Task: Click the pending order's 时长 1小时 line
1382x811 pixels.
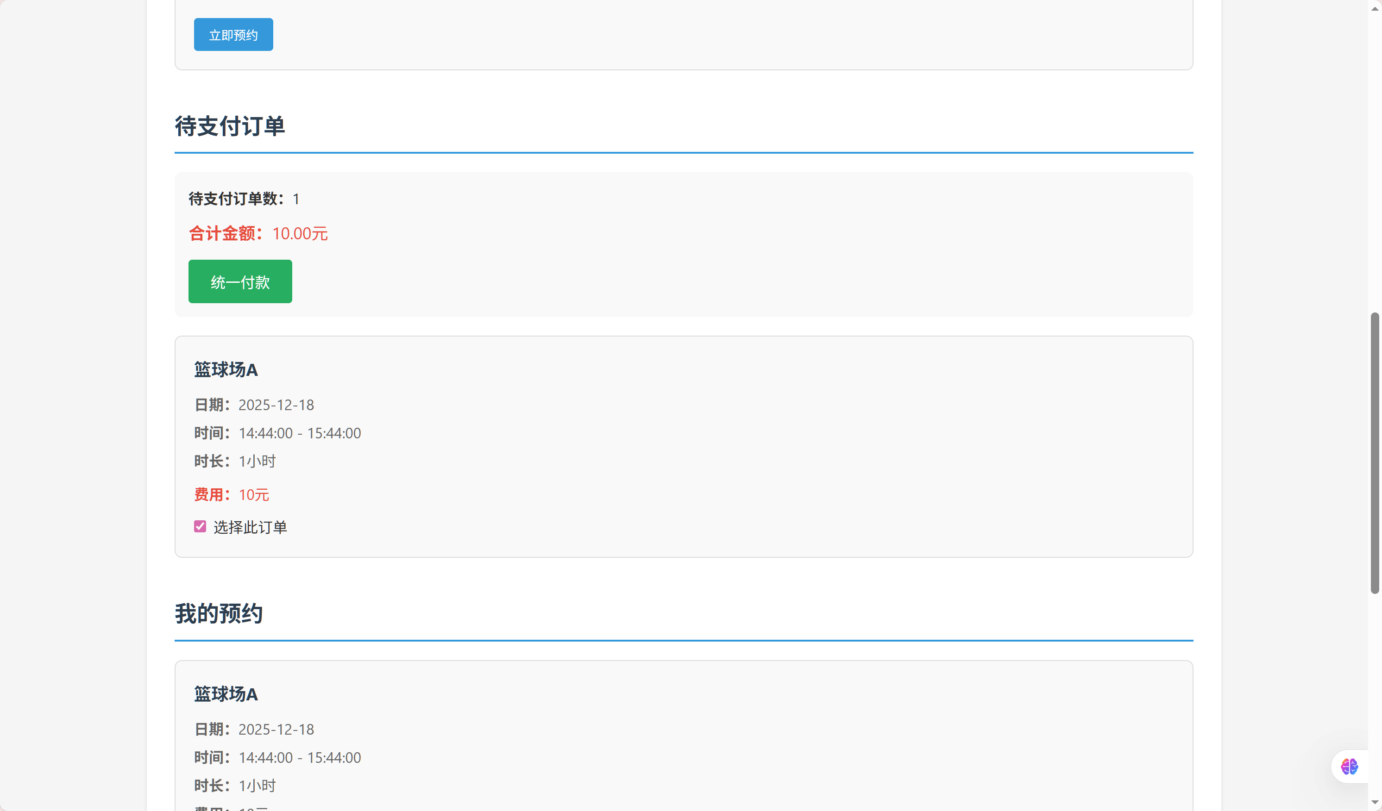Action: [x=235, y=462]
